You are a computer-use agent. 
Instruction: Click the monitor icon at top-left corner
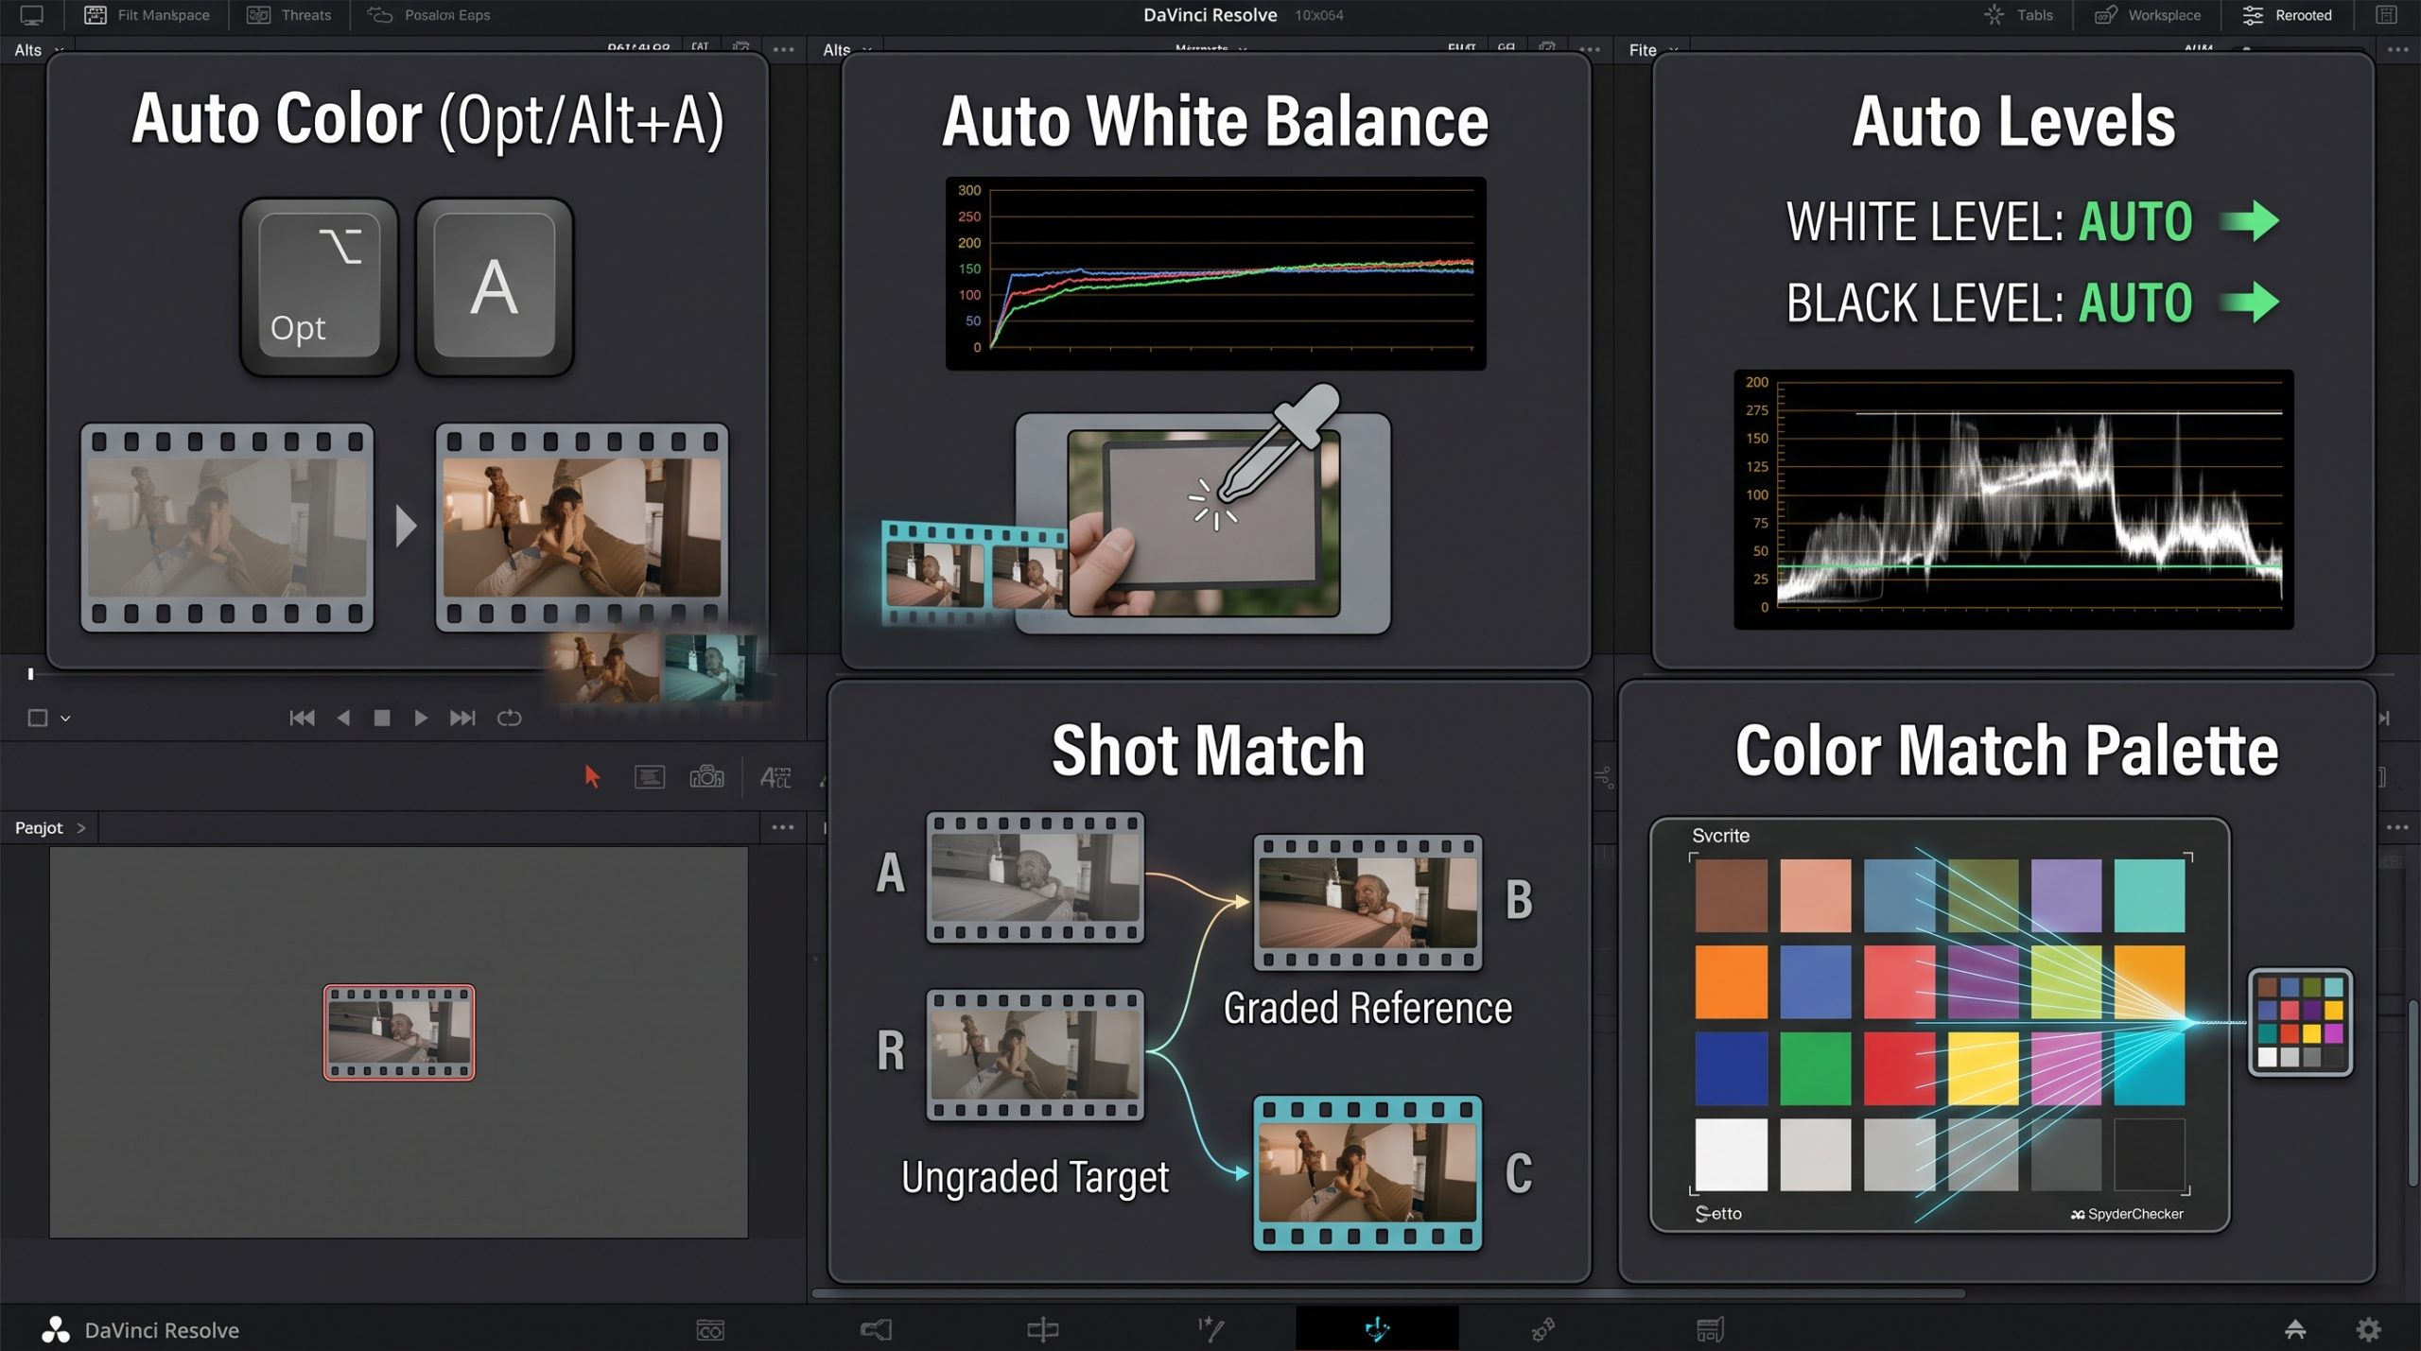pos(31,15)
